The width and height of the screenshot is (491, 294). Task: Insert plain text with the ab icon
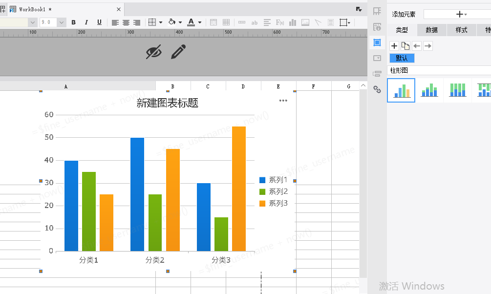pos(254,22)
